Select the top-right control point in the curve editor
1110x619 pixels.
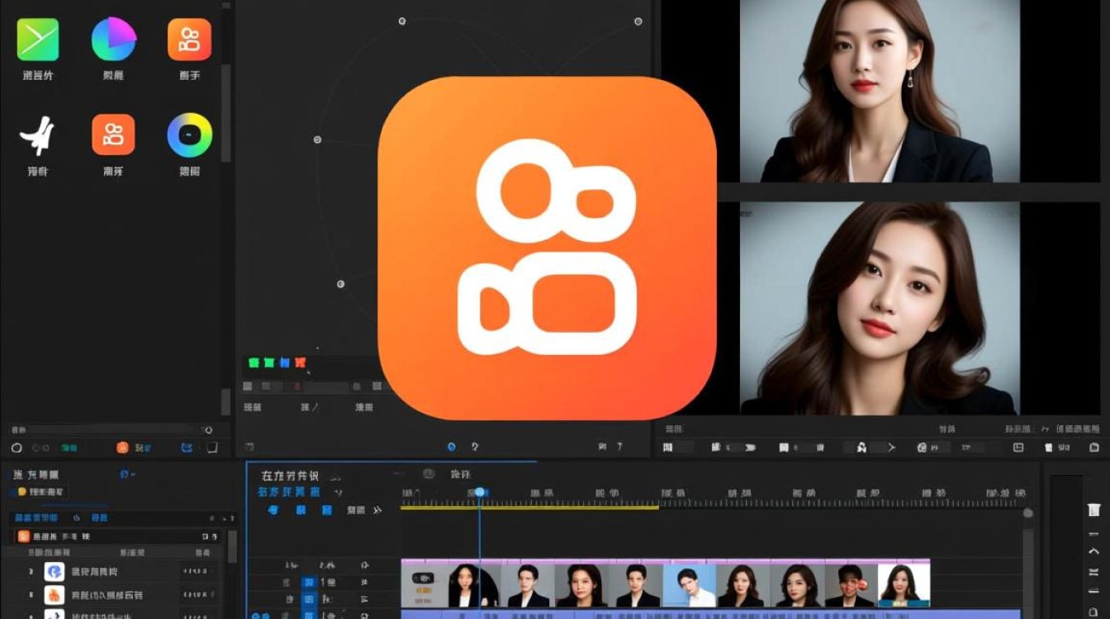pos(638,21)
